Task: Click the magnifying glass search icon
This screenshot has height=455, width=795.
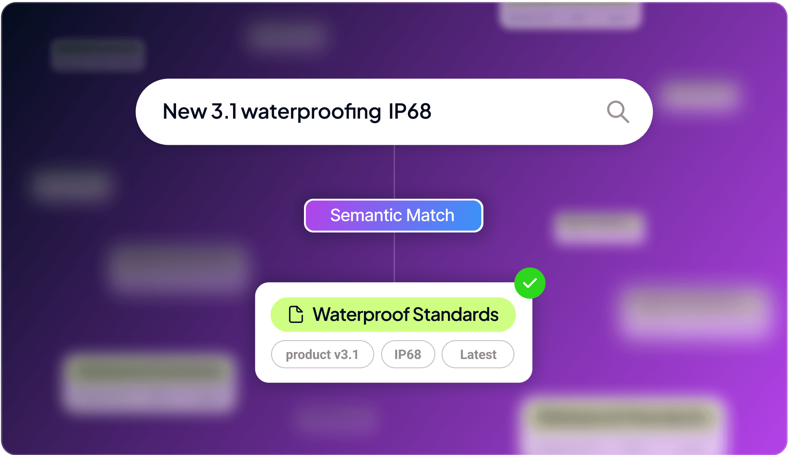Action: [618, 112]
